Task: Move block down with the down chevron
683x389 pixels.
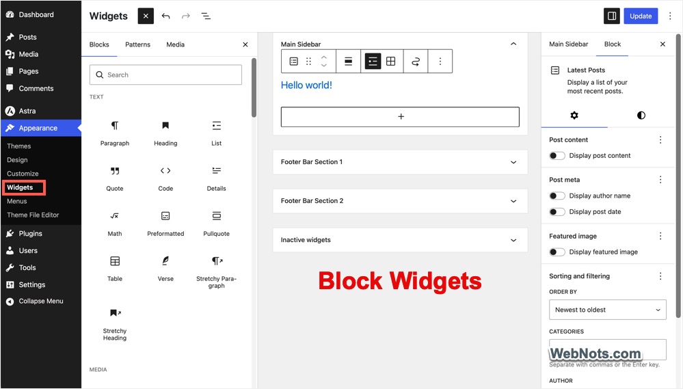Action: pyautogui.click(x=323, y=66)
